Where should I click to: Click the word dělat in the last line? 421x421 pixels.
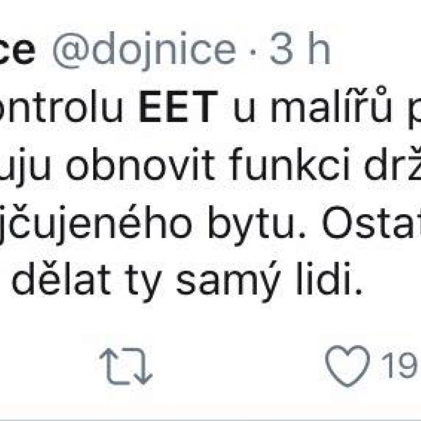[61, 279]
